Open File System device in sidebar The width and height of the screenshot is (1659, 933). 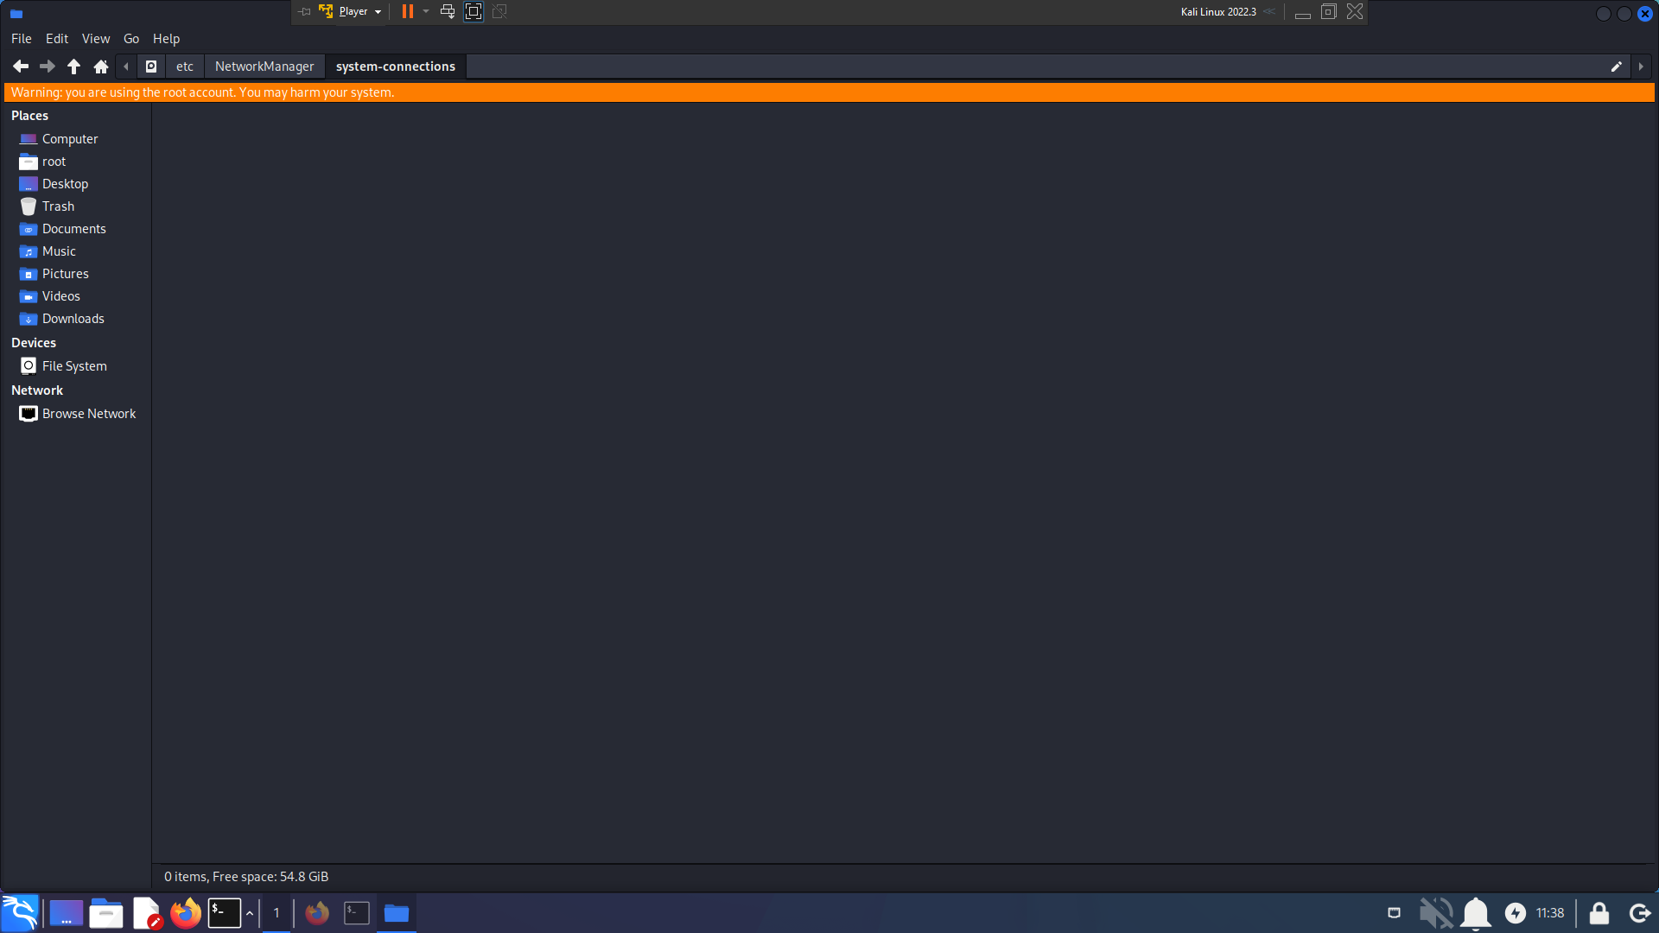[74, 366]
